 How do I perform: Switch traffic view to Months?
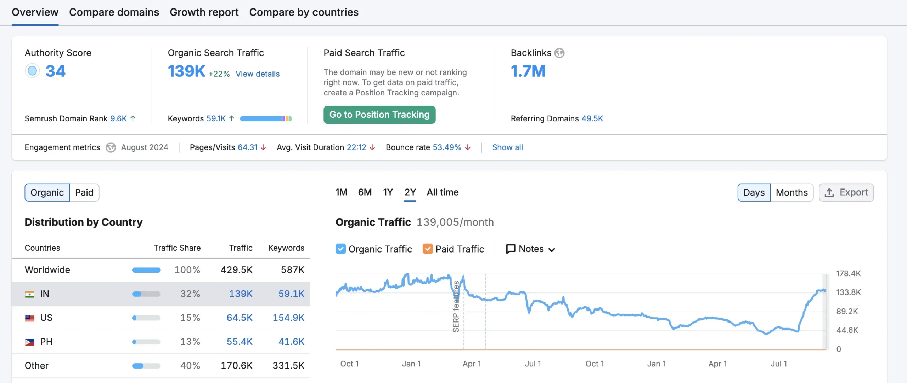tap(791, 192)
